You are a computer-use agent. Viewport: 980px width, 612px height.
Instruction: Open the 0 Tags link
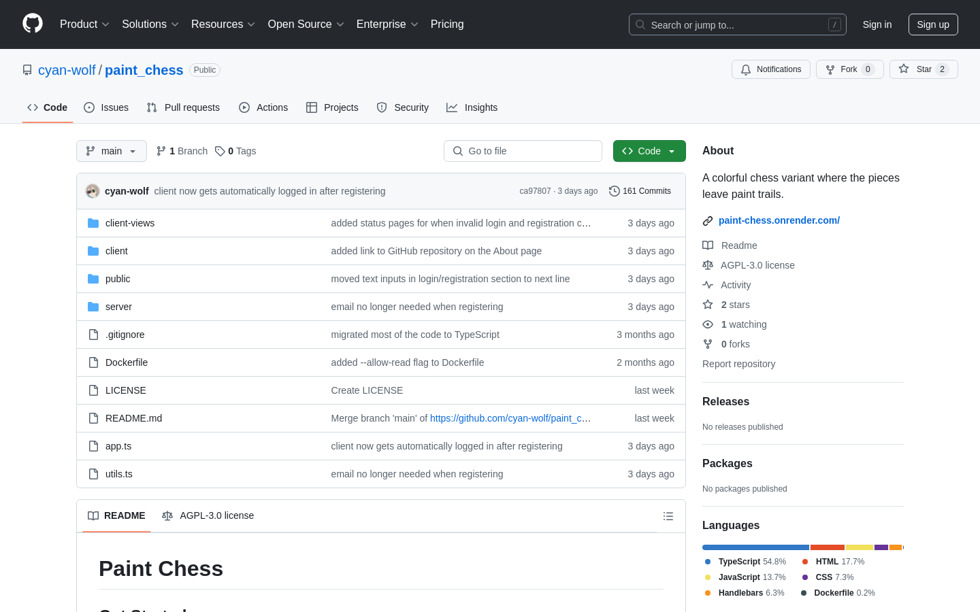pos(235,151)
